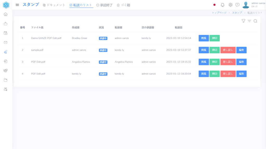
Task: Click the SANZE logo icon
Action: [x=6, y=5]
